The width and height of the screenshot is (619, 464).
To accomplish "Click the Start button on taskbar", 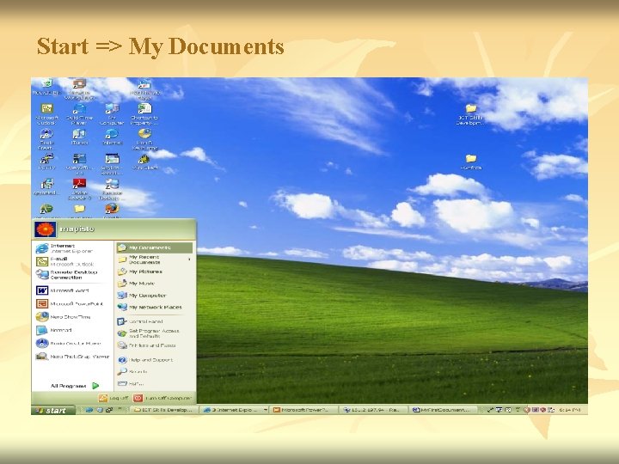I will [53, 411].
